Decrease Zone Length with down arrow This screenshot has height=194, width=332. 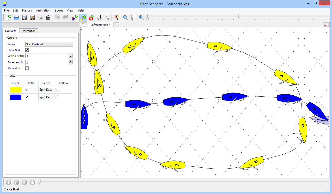click(x=71, y=64)
